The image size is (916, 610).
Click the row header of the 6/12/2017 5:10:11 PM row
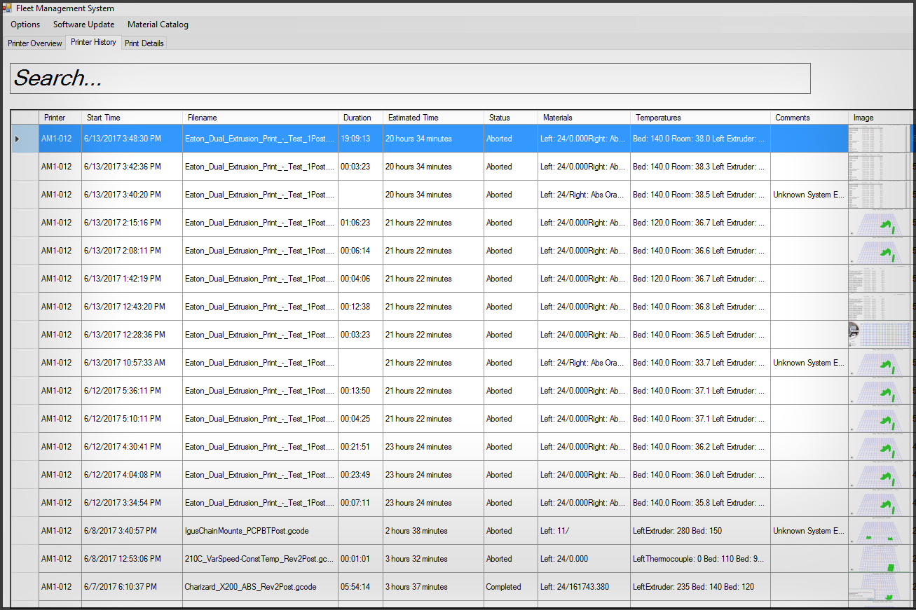point(25,419)
